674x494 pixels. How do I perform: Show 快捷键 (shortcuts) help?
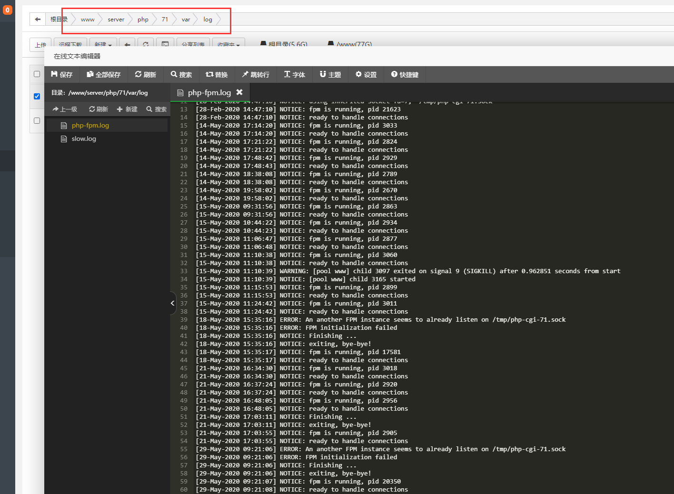point(405,74)
